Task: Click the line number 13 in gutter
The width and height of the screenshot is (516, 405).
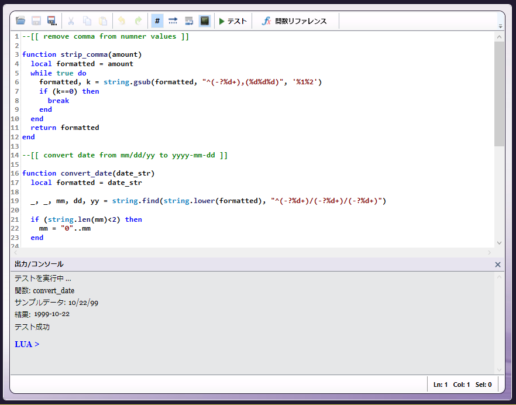Action: pos(15,146)
